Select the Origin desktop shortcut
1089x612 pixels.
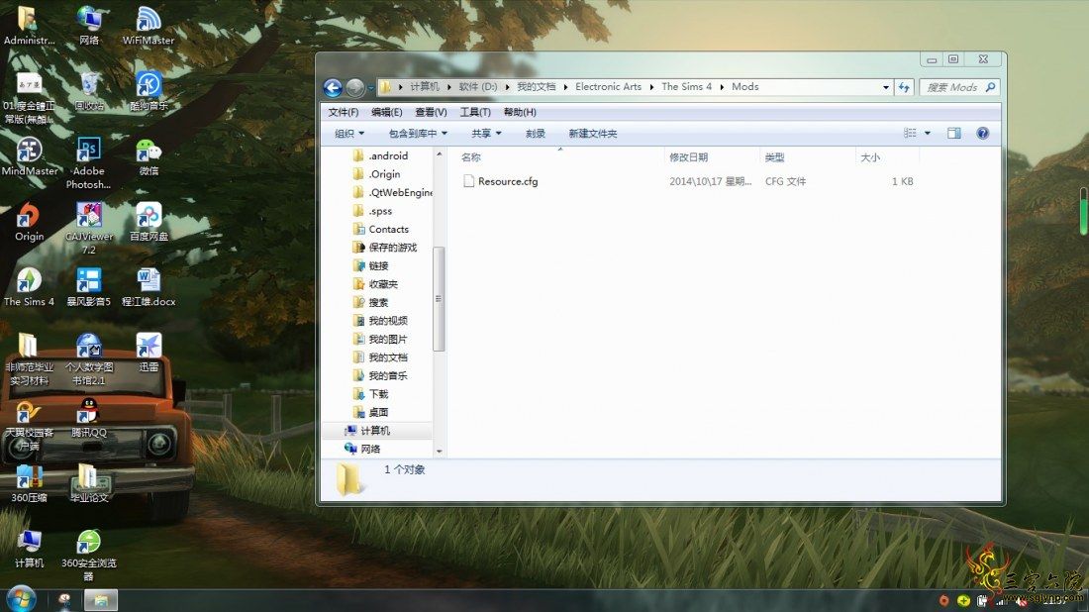(x=29, y=222)
